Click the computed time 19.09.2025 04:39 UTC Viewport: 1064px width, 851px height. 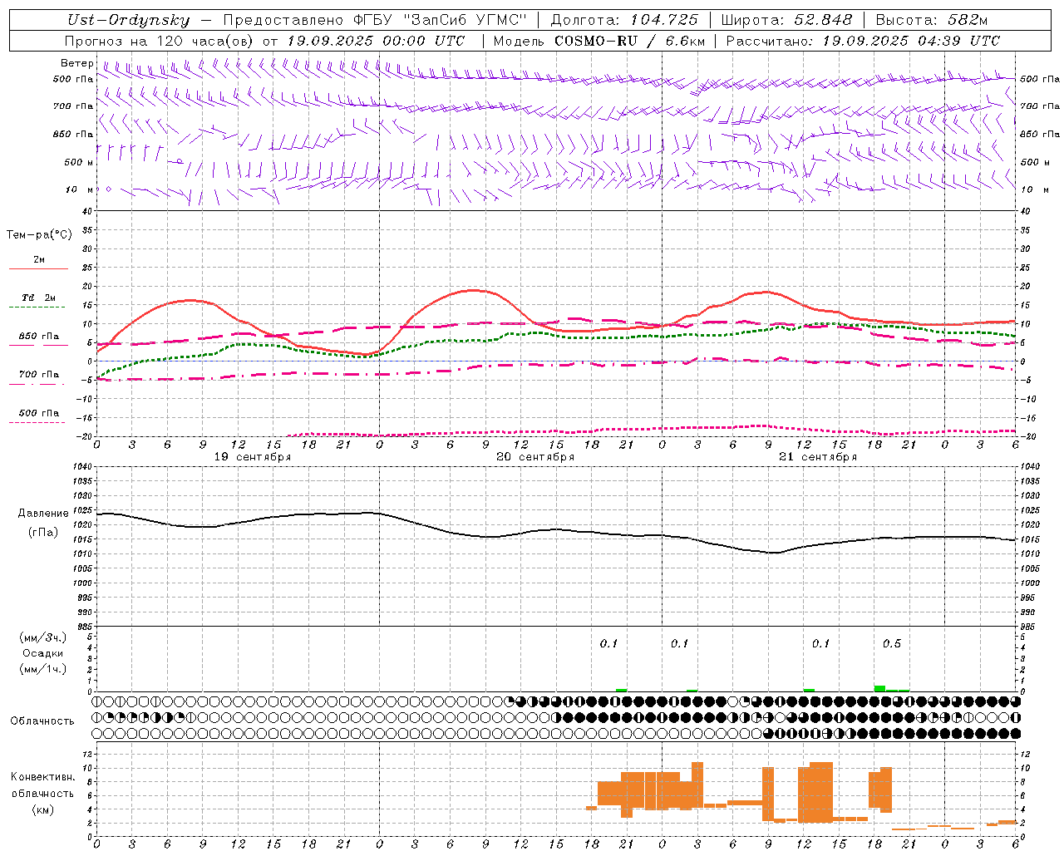tap(911, 41)
